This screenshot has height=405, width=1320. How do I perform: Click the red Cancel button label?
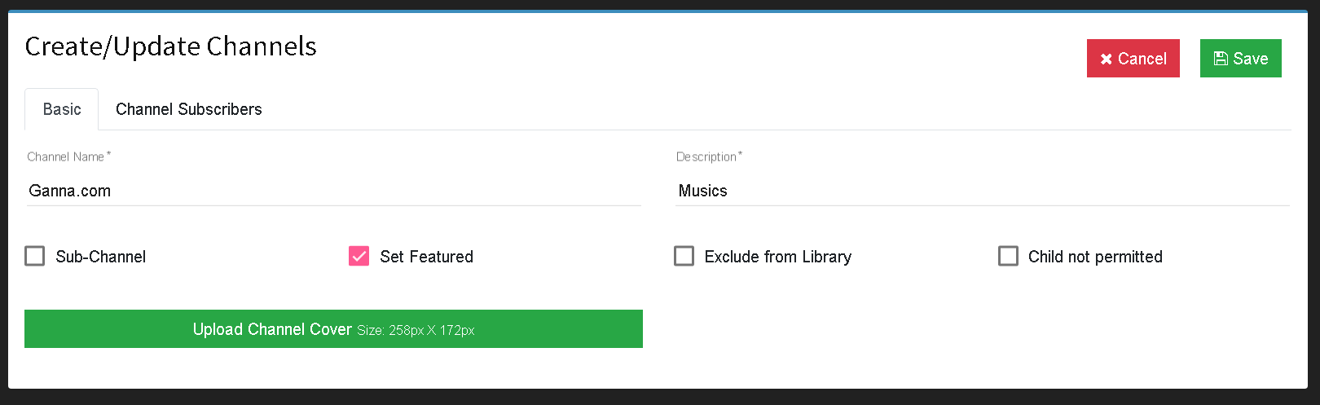click(x=1142, y=59)
